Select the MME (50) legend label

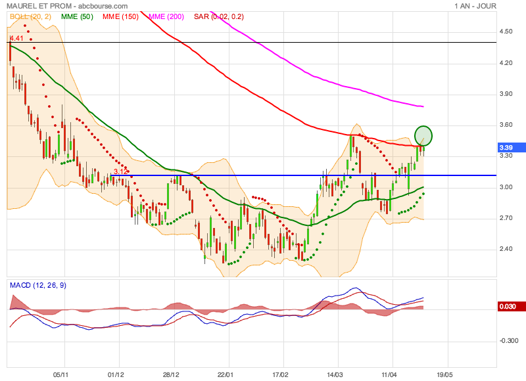[x=77, y=17]
